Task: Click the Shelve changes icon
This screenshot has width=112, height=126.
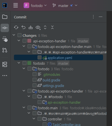Action: (x=31, y=27)
